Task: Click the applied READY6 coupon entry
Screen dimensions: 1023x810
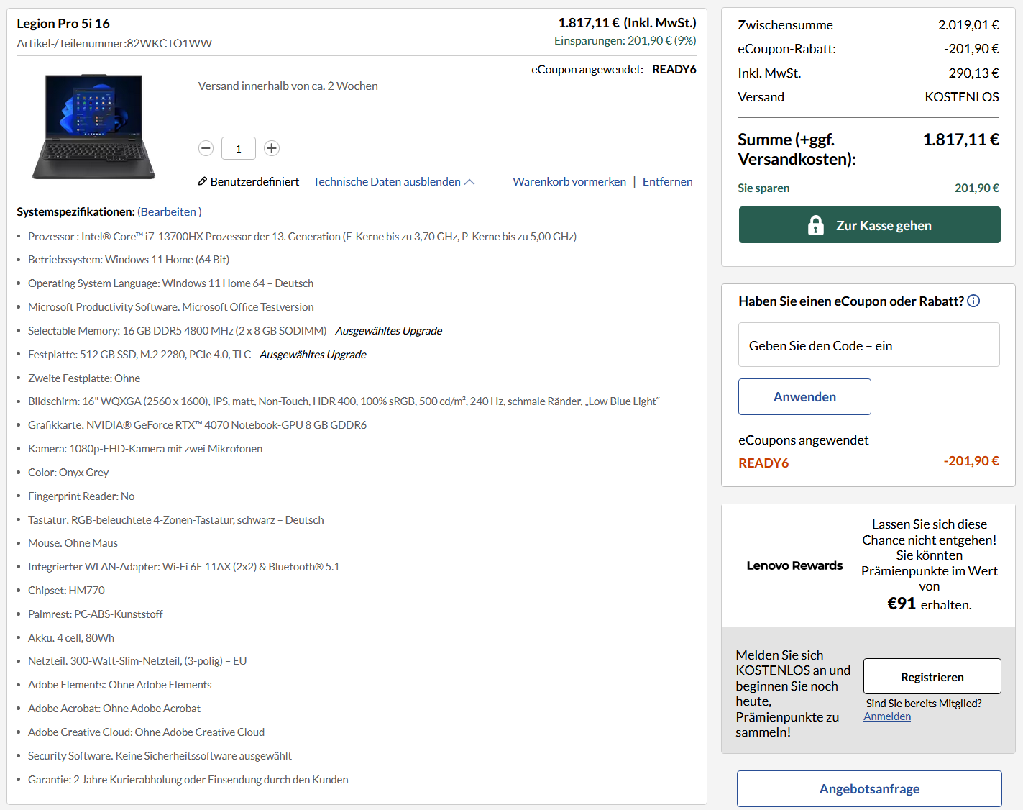Action: [x=763, y=463]
